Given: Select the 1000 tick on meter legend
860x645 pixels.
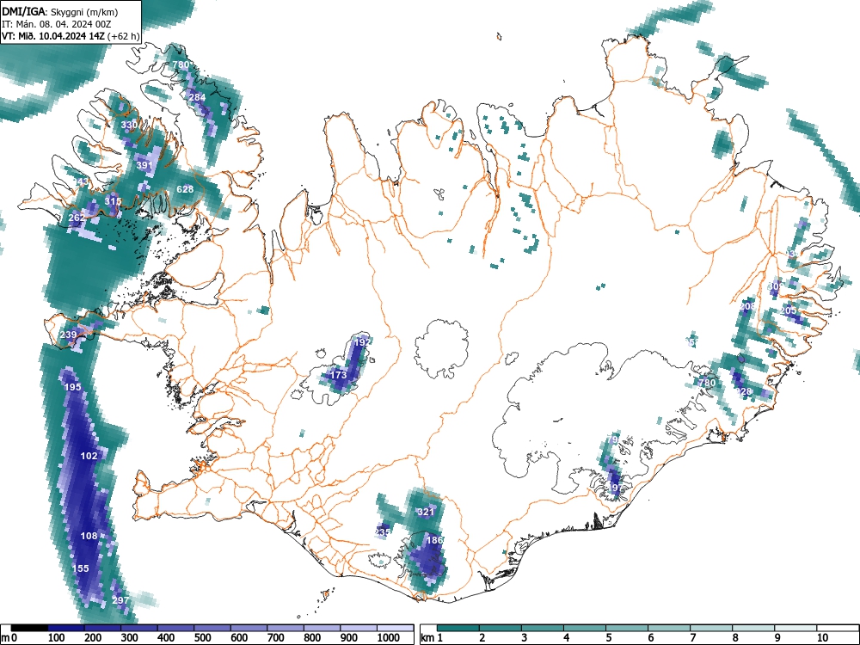Looking at the screenshot, I should (x=389, y=638).
